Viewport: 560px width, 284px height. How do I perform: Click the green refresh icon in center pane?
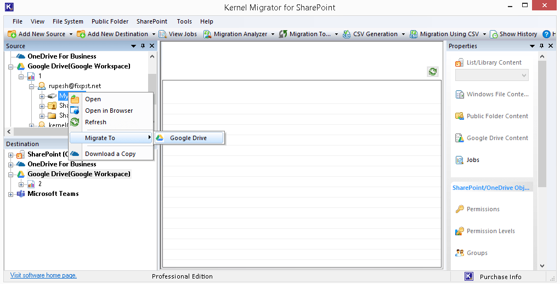(433, 72)
